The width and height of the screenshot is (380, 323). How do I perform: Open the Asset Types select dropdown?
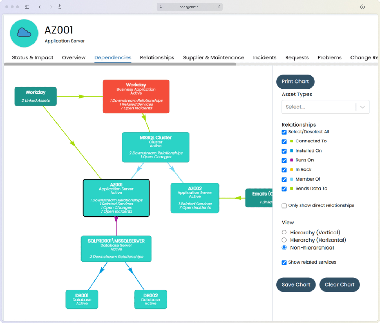(x=325, y=107)
